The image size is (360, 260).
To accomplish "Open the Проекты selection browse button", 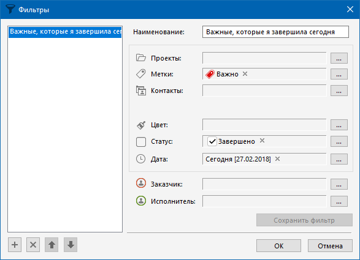I will pyautogui.click(x=339, y=58).
